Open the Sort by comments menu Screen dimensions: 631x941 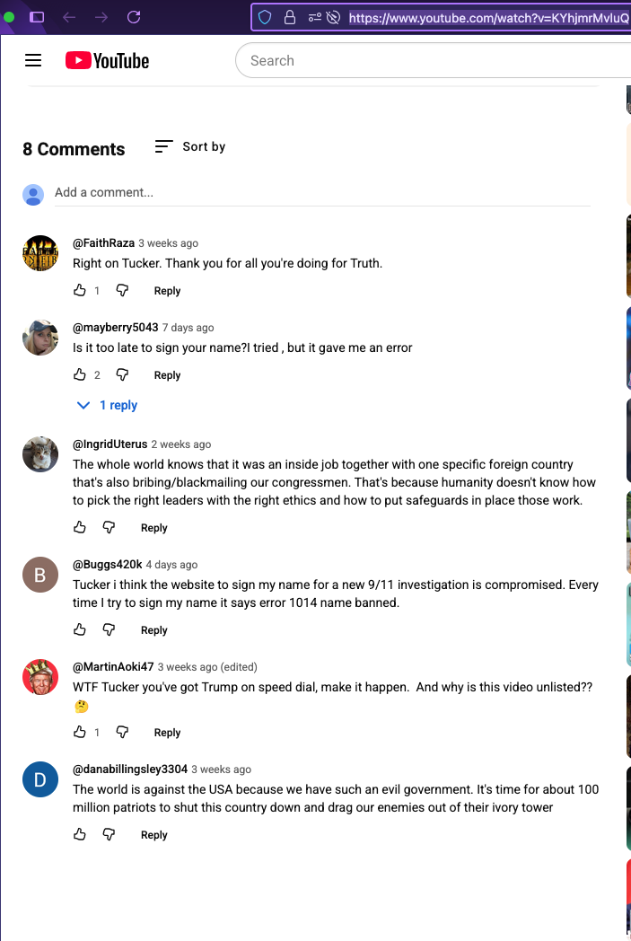pos(190,146)
